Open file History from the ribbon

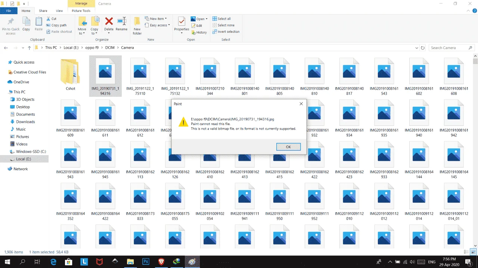pyautogui.click(x=199, y=32)
